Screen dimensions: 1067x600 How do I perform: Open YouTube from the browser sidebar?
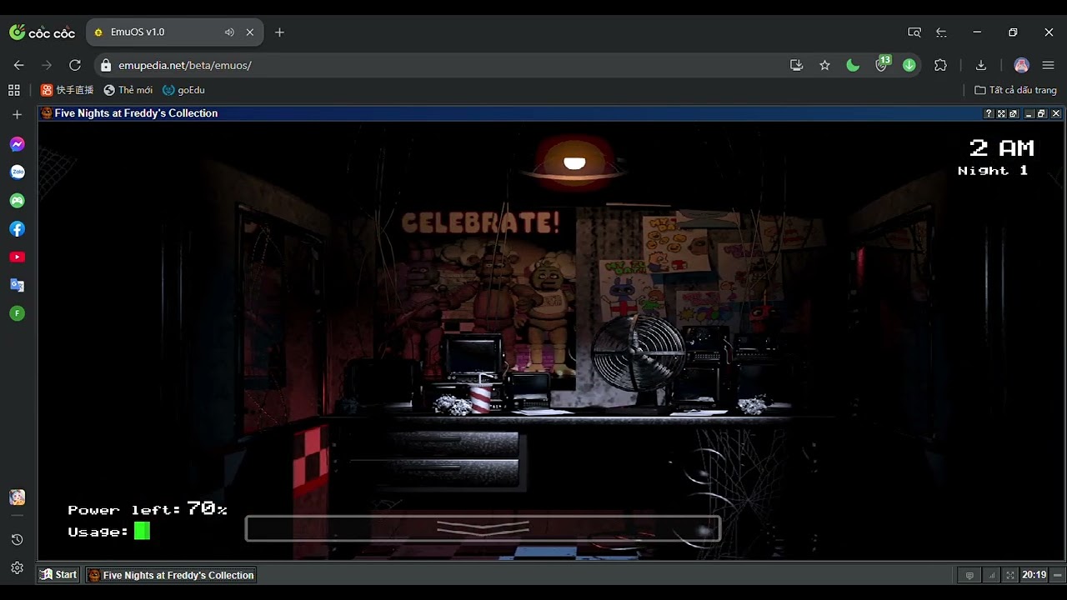coord(17,257)
